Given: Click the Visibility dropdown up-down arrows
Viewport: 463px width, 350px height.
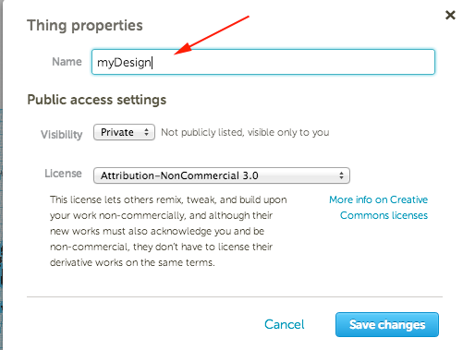Looking at the screenshot, I should (146, 132).
